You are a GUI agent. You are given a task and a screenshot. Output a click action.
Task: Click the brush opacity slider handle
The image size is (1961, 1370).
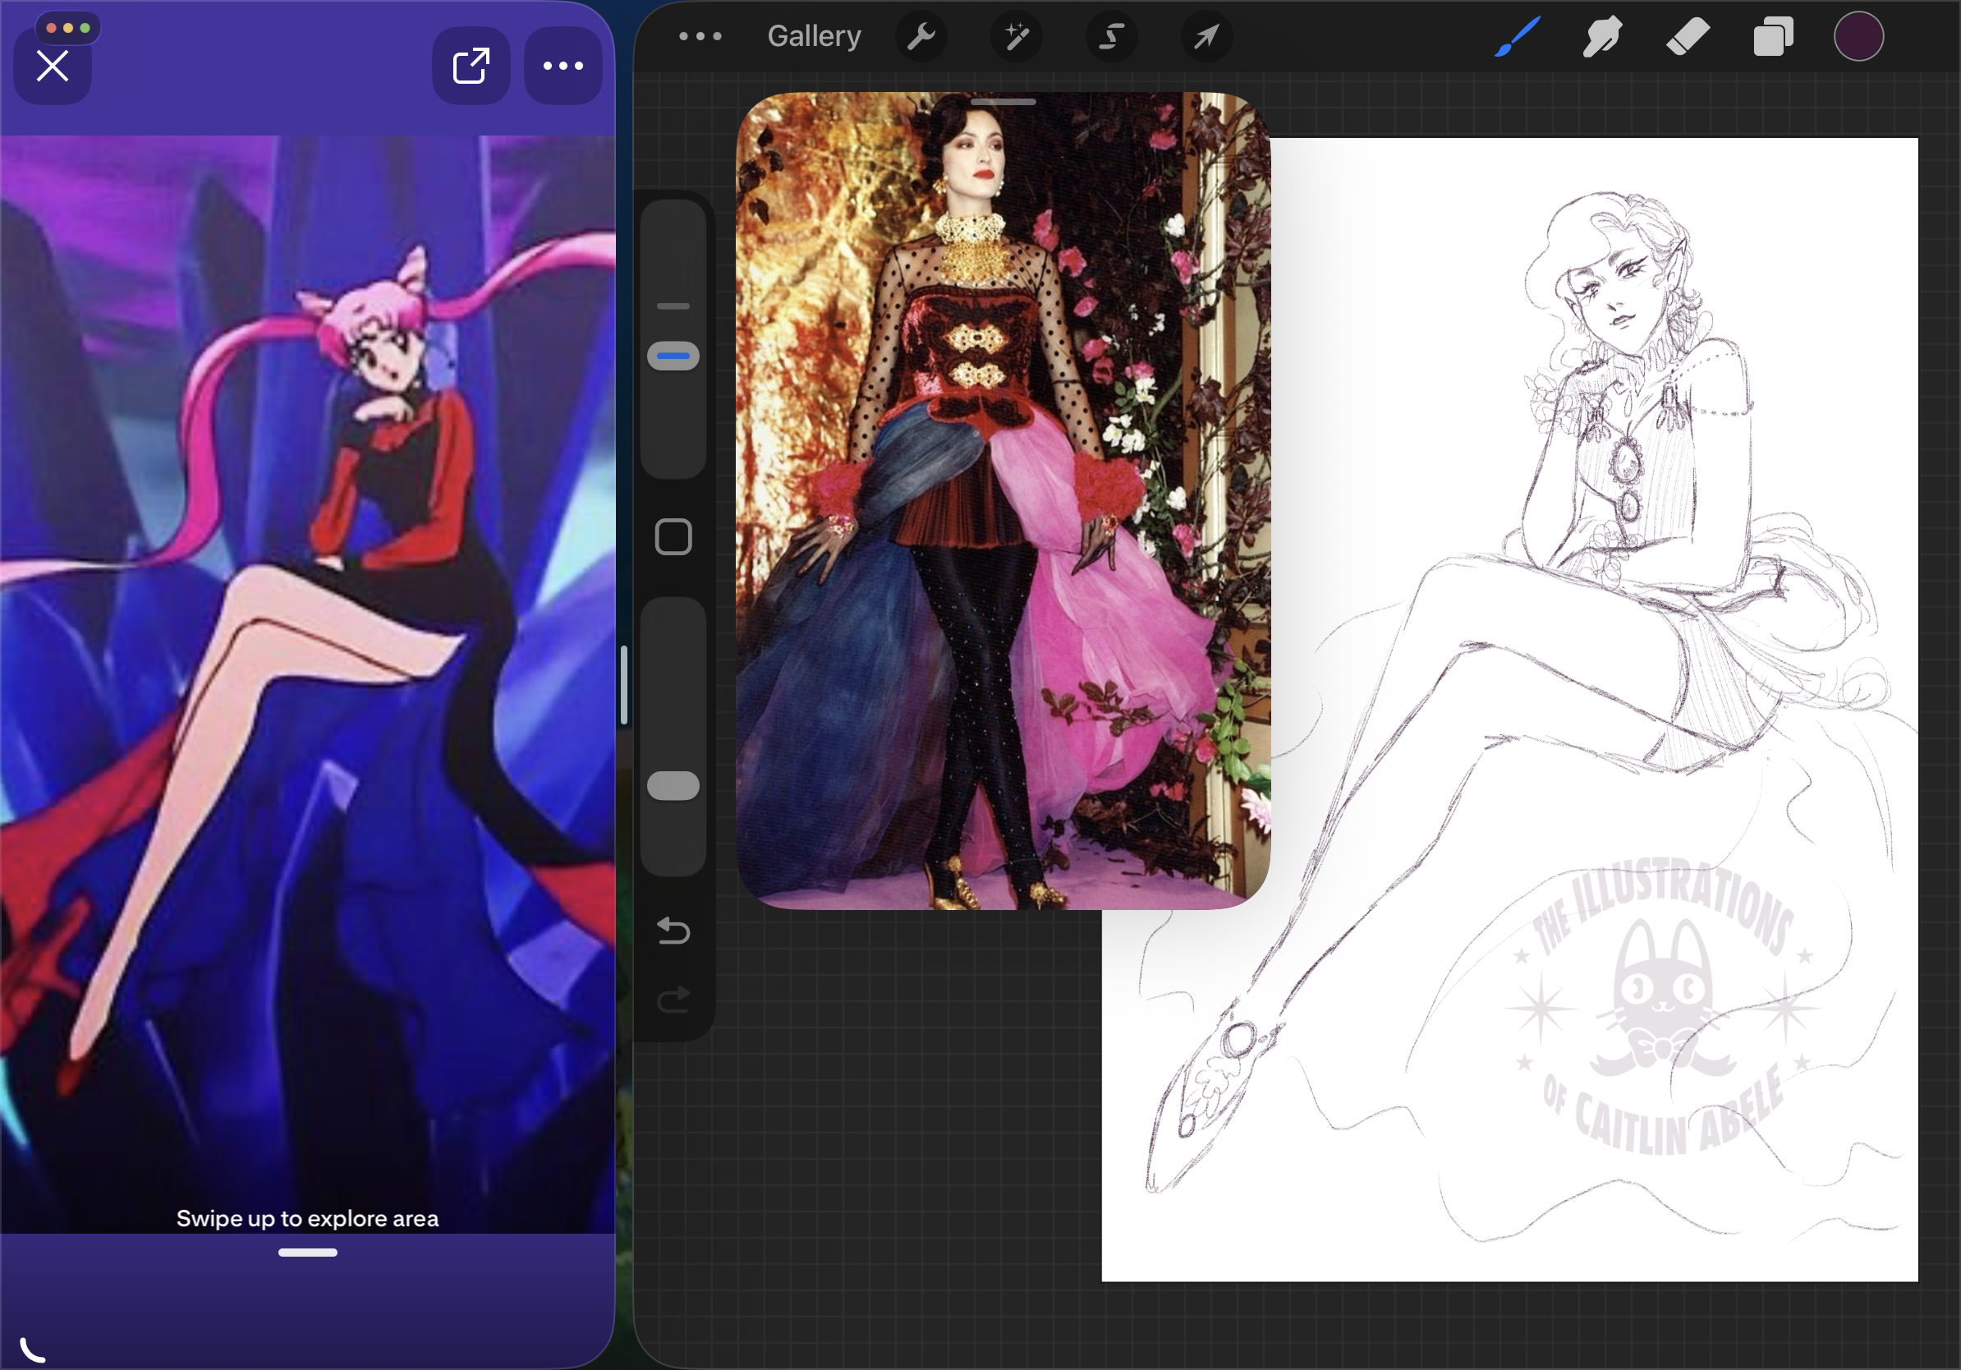(673, 786)
